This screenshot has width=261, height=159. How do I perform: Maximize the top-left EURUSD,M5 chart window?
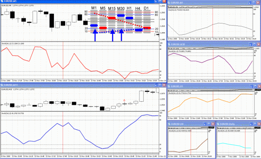(x=160, y=1)
